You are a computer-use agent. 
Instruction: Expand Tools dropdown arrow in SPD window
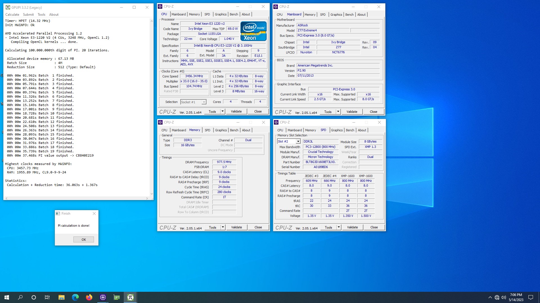tap(339, 227)
